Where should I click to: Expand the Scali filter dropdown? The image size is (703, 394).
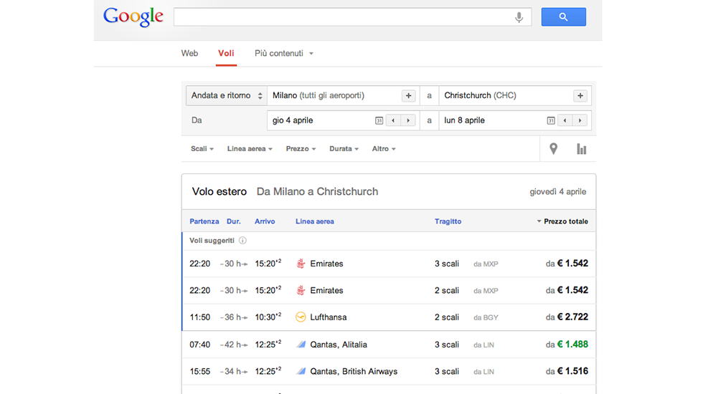(202, 149)
